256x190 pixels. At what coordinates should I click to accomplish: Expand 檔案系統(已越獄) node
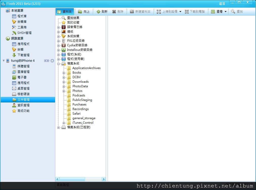(x=59, y=128)
